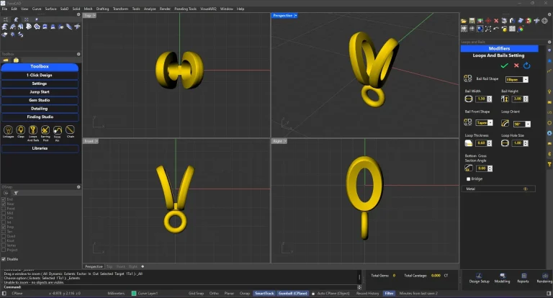Click the open folder icon in the top-right toolbar
This screenshot has width=553, height=298.
[x=464, y=21]
